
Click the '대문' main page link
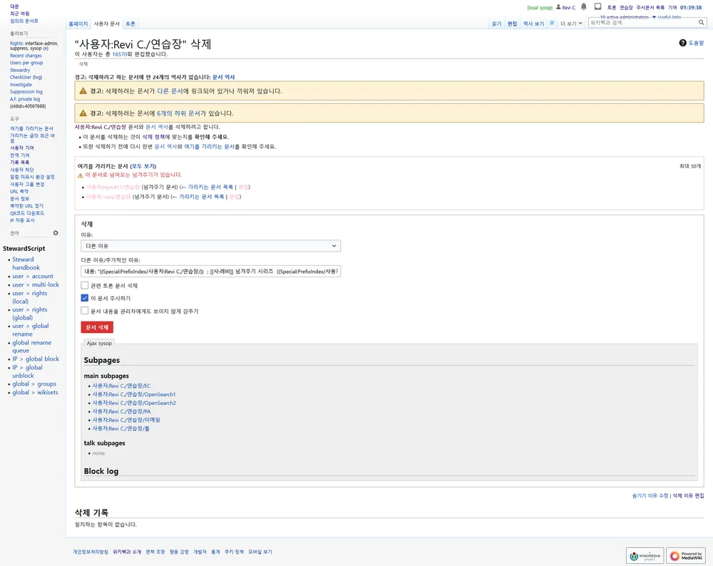[14, 6]
